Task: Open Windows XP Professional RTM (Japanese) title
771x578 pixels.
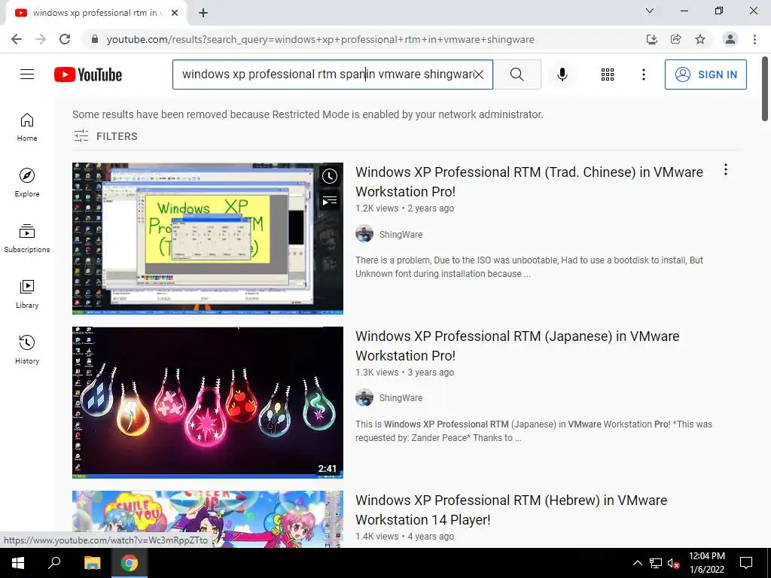Action: coord(517,346)
